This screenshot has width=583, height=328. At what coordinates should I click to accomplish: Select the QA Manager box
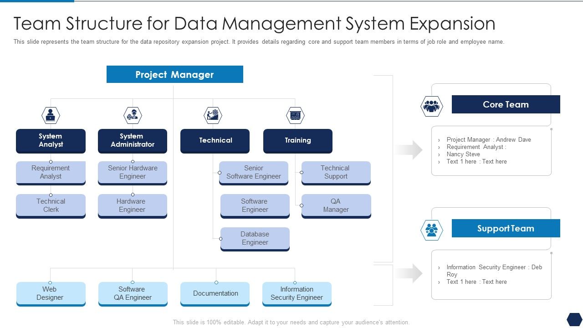pyautogui.click(x=336, y=206)
